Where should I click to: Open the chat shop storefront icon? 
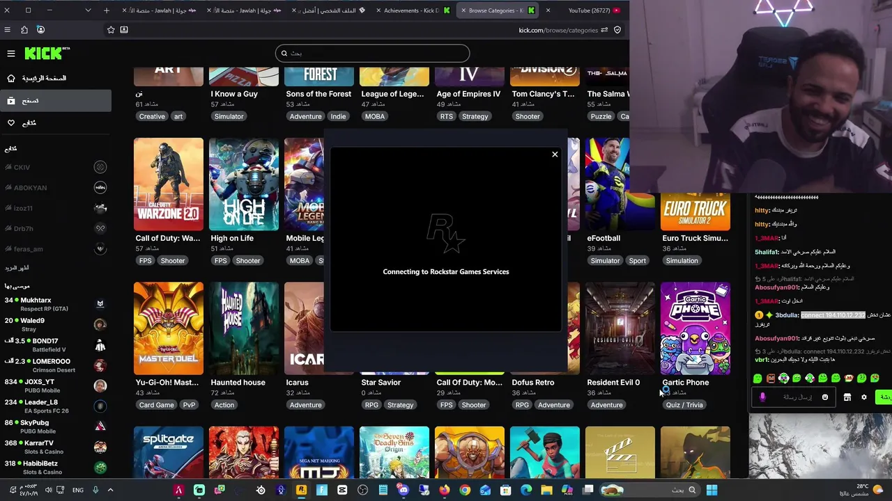(847, 397)
